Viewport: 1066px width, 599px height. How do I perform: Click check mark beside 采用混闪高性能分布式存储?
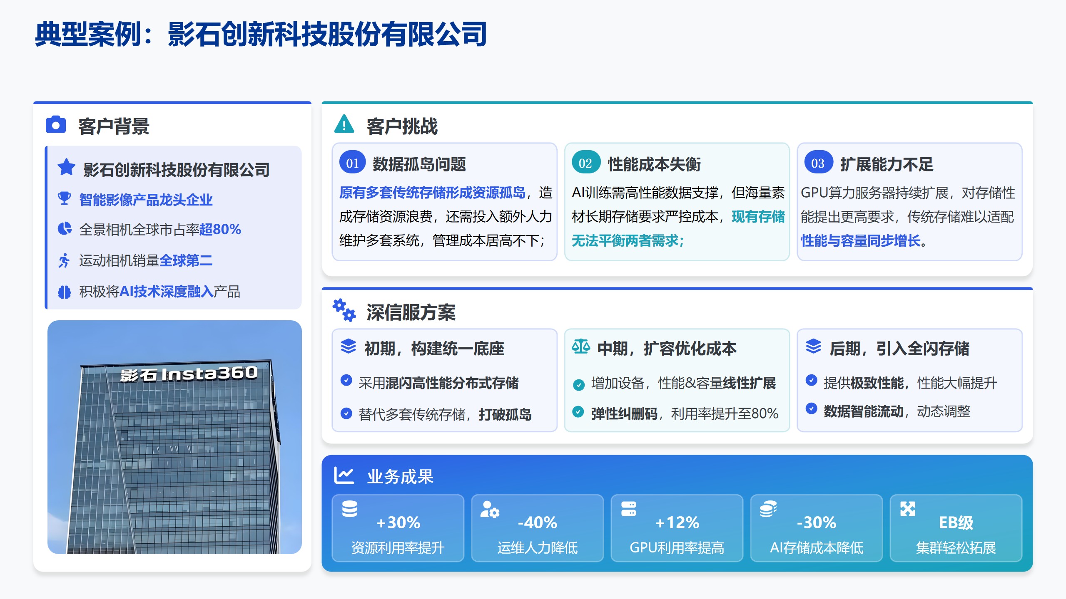click(x=346, y=380)
